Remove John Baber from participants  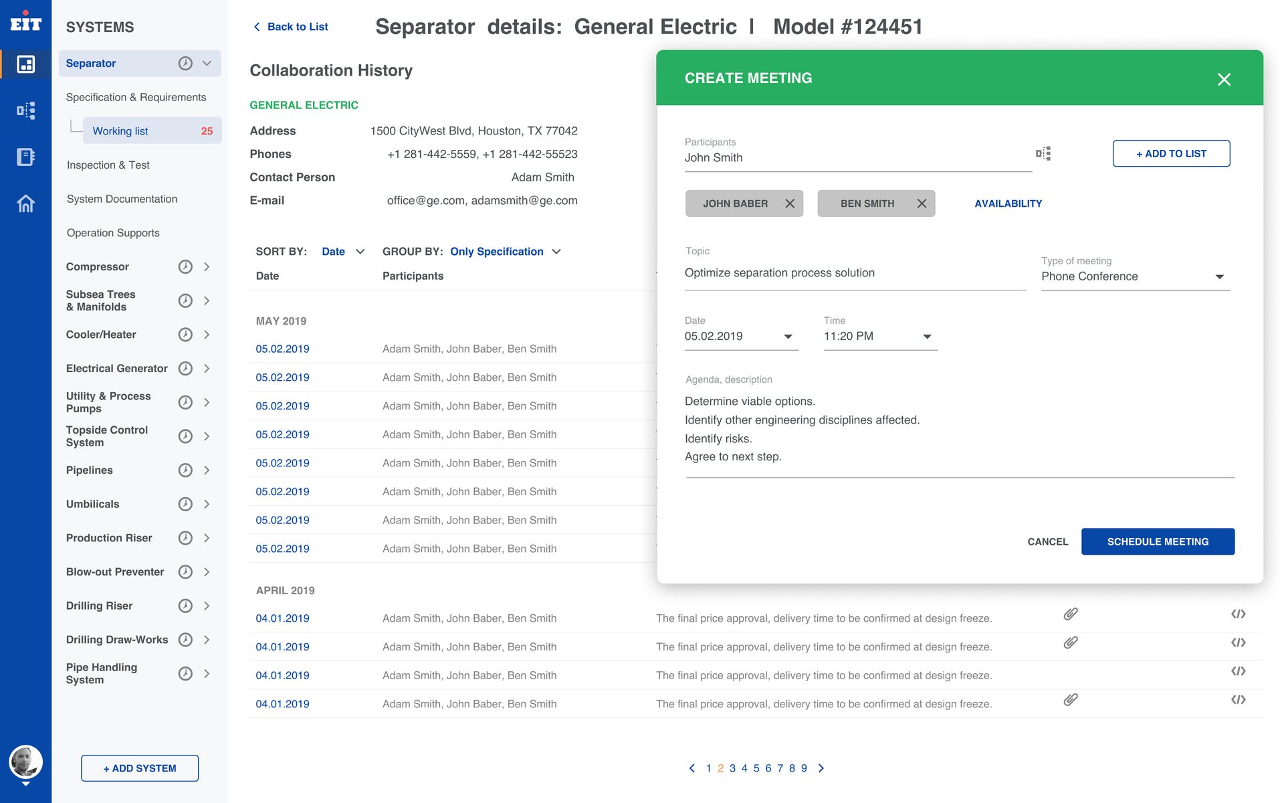click(790, 203)
